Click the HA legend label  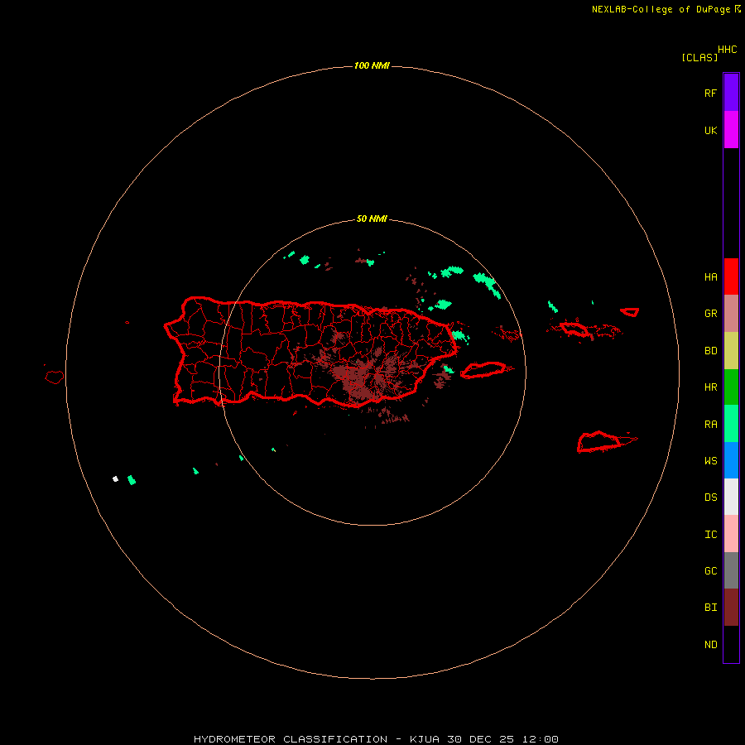710,277
